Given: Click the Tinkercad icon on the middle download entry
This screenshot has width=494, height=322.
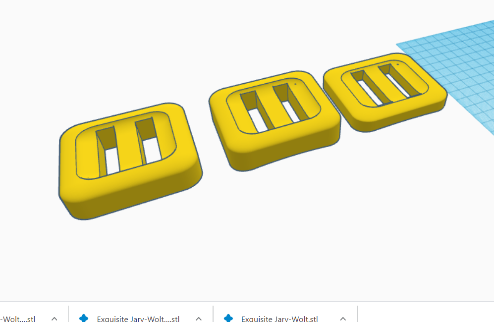Looking at the screenshot, I should point(83,319).
